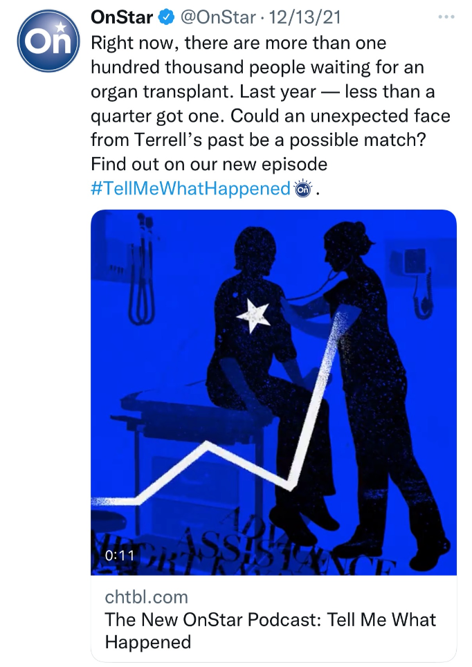Viewport: 472px width, 667px height.
Task: Open the chtbl.com domain link
Action: (x=146, y=596)
